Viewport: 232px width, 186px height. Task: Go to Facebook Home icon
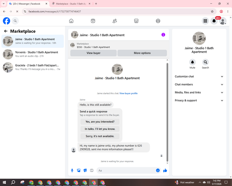click(x=71, y=21)
